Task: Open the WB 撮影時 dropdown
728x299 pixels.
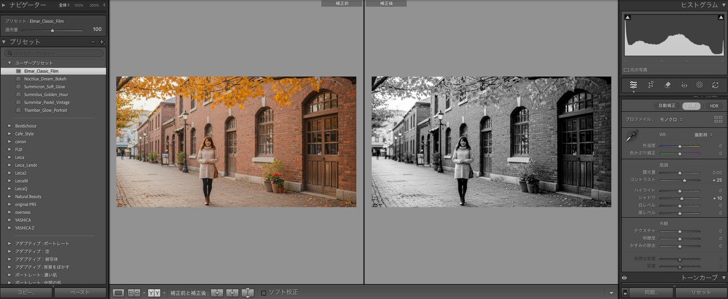Action: pyautogui.click(x=703, y=135)
